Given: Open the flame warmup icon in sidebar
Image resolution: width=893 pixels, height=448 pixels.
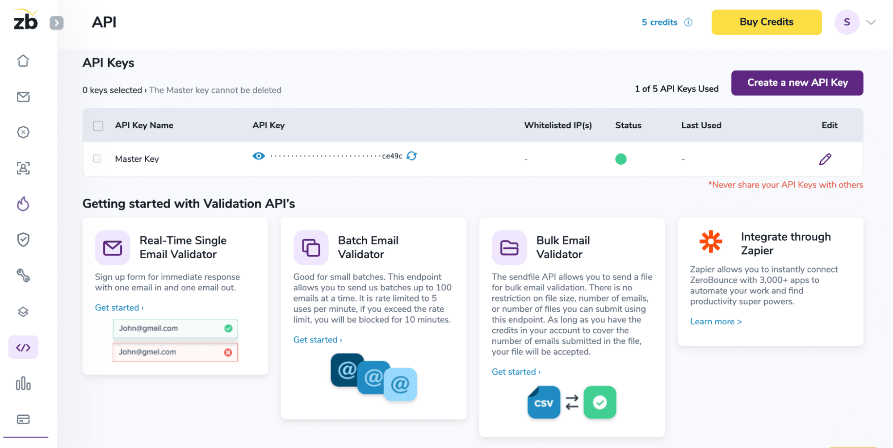Looking at the screenshot, I should [x=23, y=204].
